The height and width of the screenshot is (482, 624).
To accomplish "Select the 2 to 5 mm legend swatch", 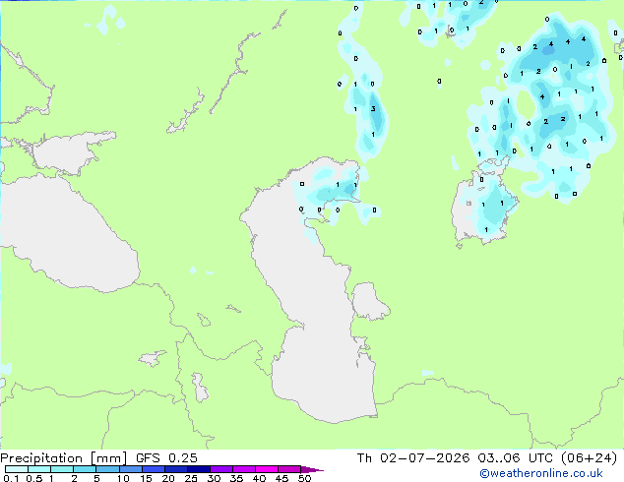I will click(x=85, y=469).
